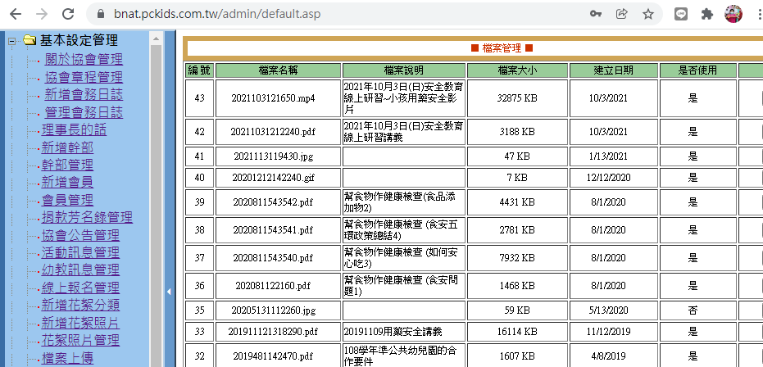Click the 基本設定管理 tree label
This screenshot has width=763, height=367.
pyautogui.click(x=79, y=40)
